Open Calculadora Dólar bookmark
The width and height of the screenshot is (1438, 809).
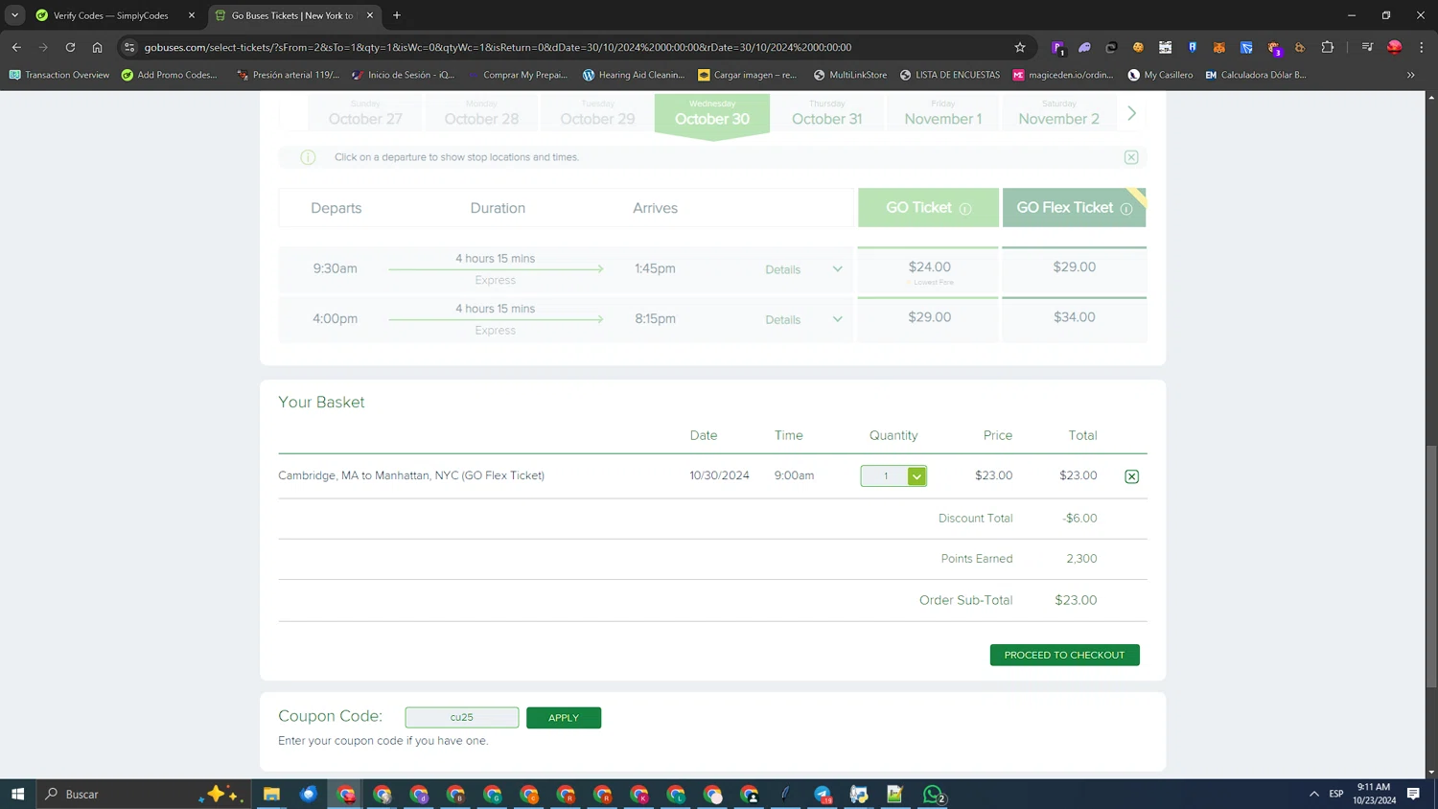[x=1256, y=75]
